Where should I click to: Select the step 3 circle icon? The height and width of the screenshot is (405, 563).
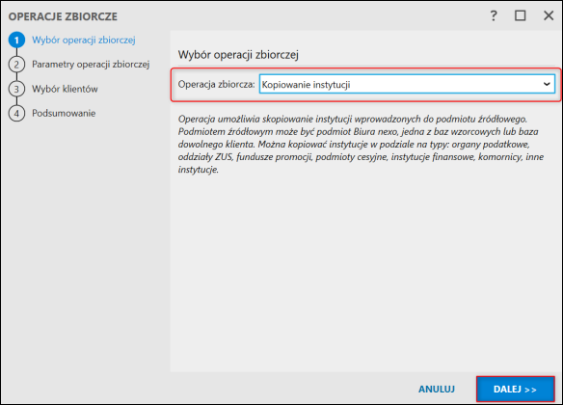[16, 89]
